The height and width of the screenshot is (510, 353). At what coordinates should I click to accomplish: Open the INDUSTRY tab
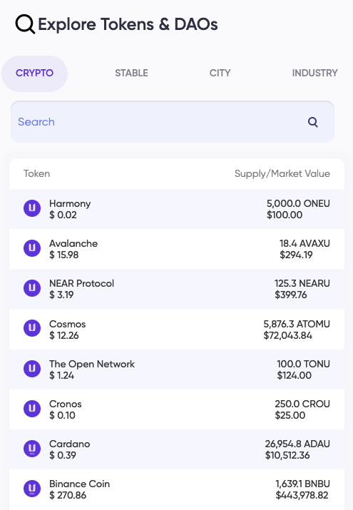coord(314,73)
